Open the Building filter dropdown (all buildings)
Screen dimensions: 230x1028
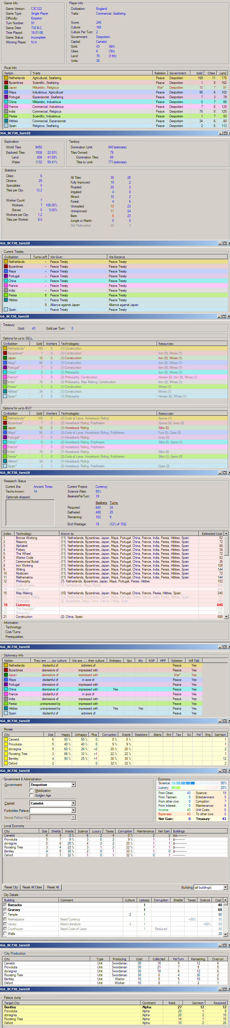(225, 888)
